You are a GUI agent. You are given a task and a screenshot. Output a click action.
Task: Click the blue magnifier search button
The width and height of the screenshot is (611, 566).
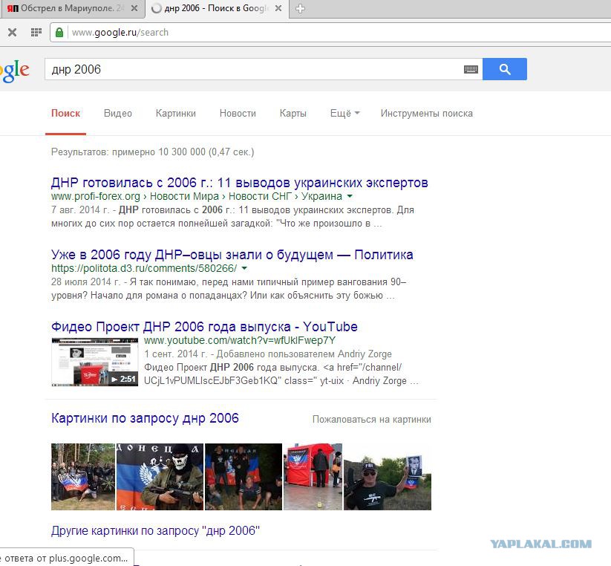tap(505, 69)
